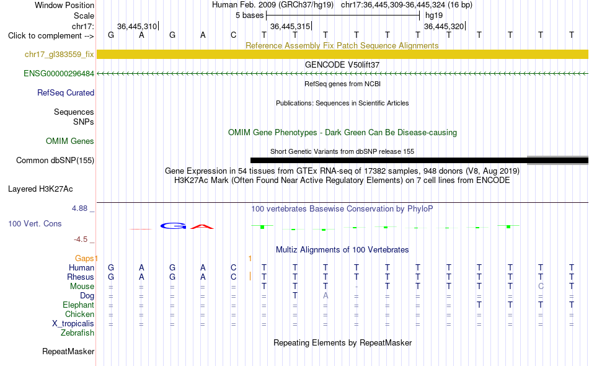
Task: Click the red A conservation logo letter
Action: coord(202,226)
